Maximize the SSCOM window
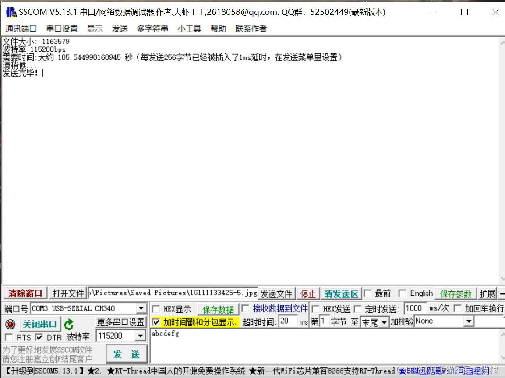This screenshot has height=378, width=505. pos(464,12)
